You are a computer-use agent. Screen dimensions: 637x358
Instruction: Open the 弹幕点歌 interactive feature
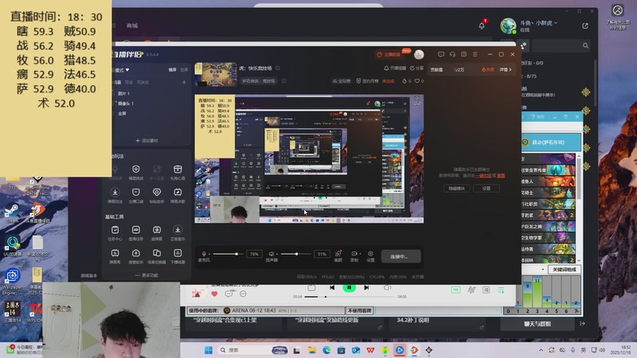[x=178, y=195]
